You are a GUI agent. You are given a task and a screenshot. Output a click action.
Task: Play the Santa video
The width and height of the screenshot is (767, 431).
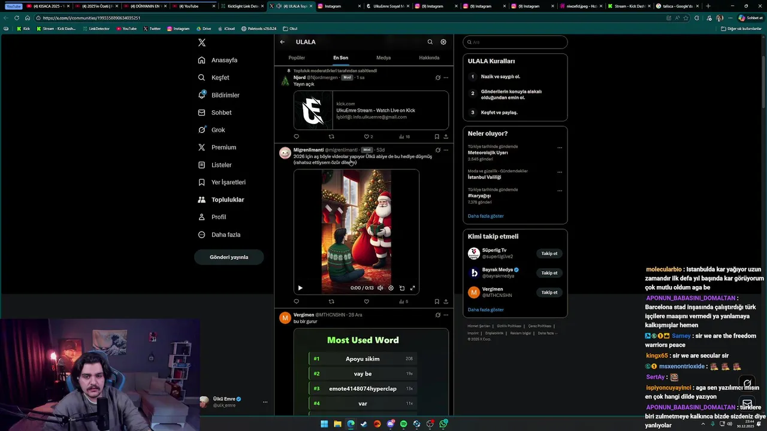tap(300, 288)
